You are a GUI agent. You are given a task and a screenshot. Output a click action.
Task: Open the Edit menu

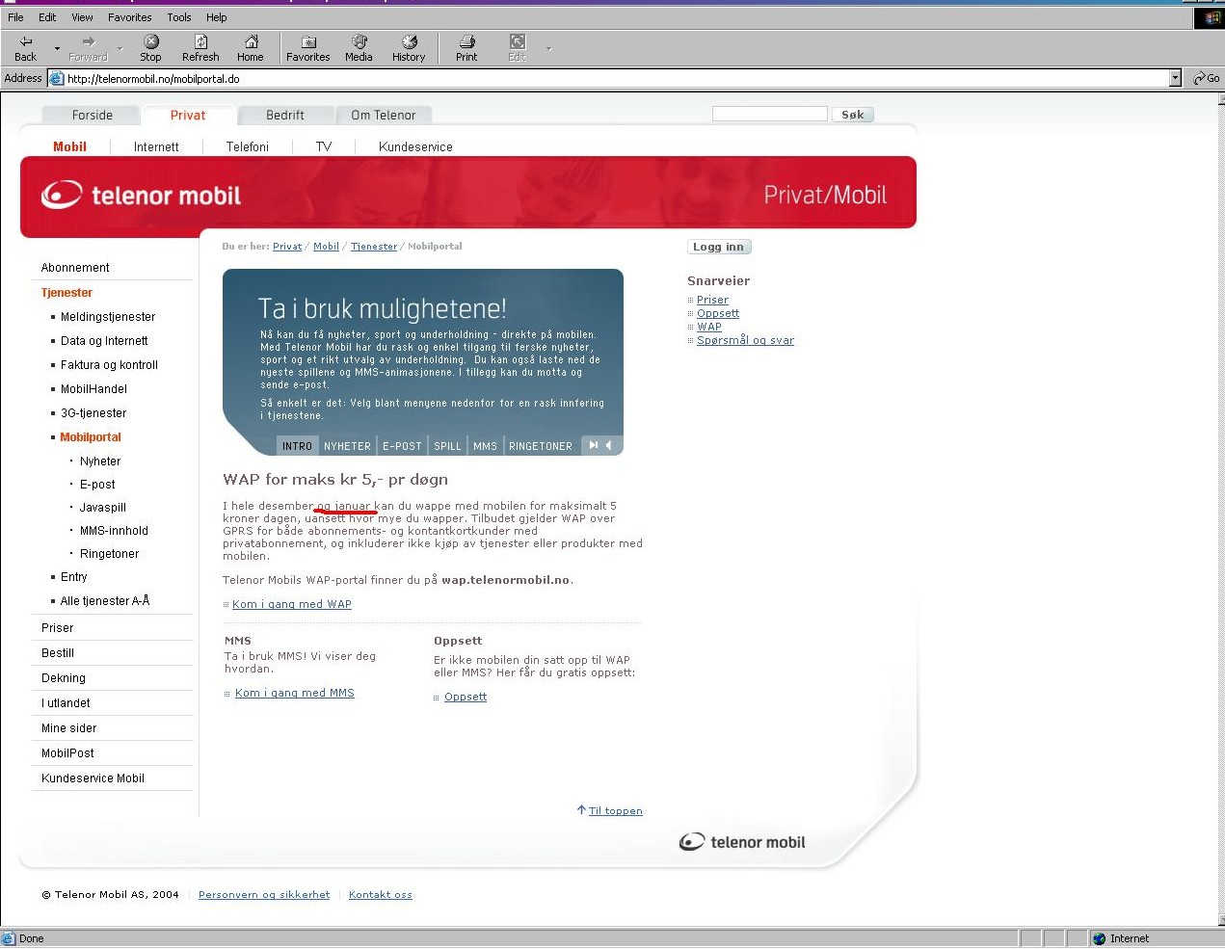click(47, 17)
